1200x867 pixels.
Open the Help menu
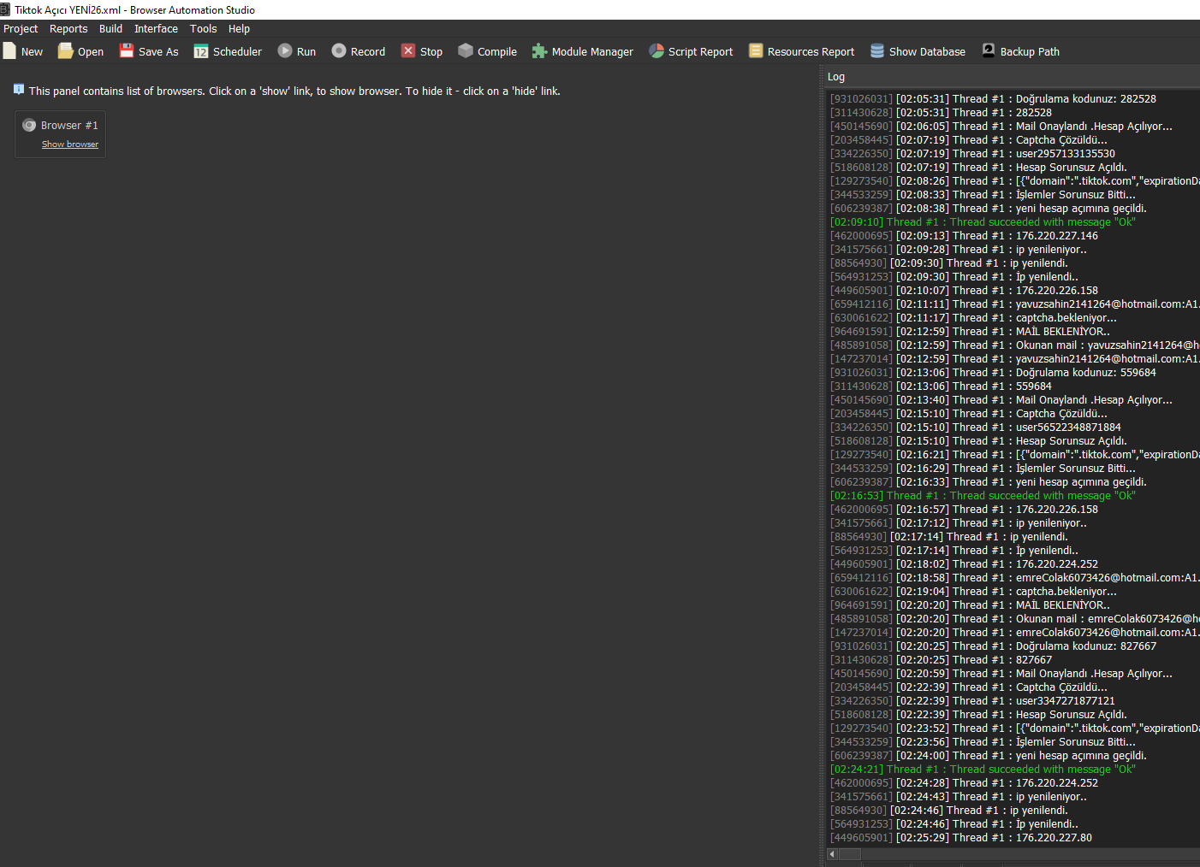[239, 29]
